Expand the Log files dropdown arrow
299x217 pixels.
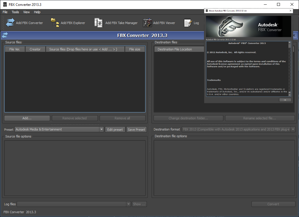click(x=128, y=204)
